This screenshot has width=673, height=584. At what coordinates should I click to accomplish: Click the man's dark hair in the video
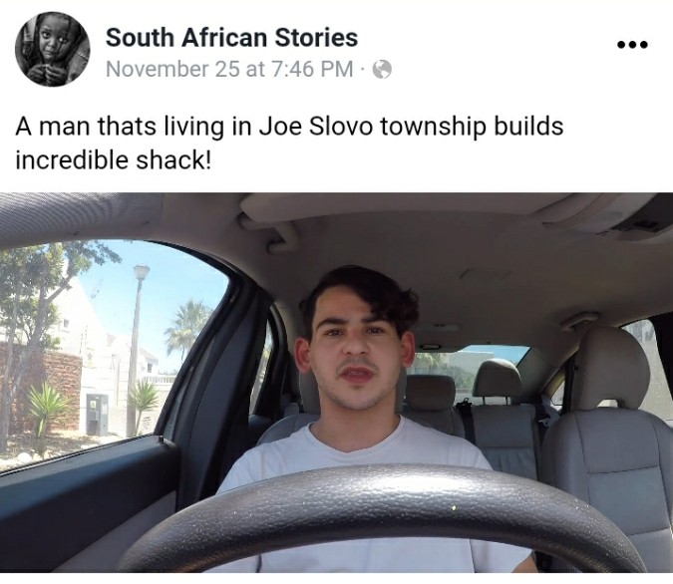click(366, 296)
